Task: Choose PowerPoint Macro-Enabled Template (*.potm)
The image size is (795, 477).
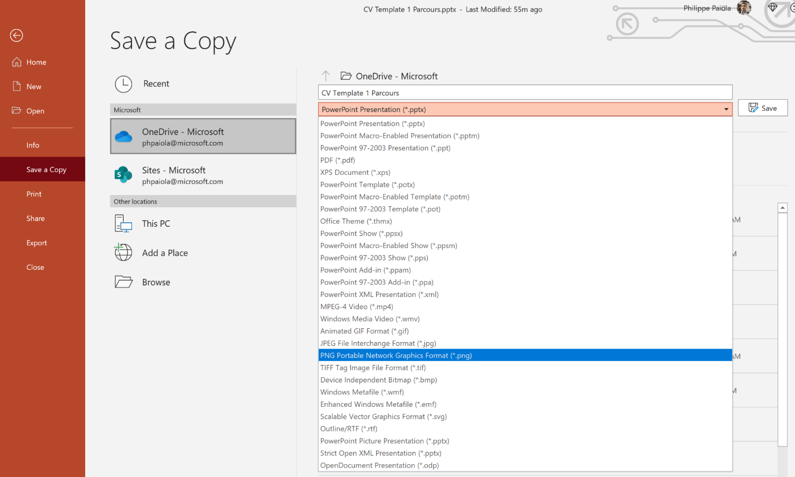Action: pos(525,197)
